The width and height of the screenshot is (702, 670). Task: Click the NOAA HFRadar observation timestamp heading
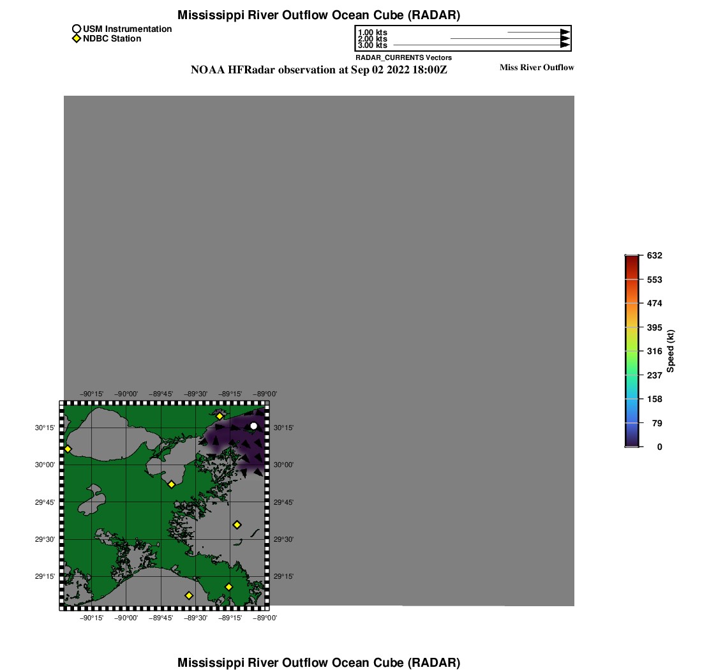click(x=318, y=70)
